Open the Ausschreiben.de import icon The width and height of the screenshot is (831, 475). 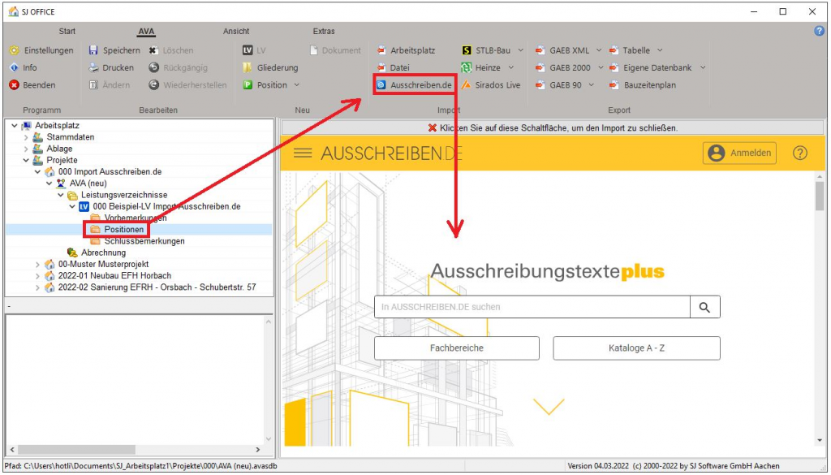[x=381, y=85]
